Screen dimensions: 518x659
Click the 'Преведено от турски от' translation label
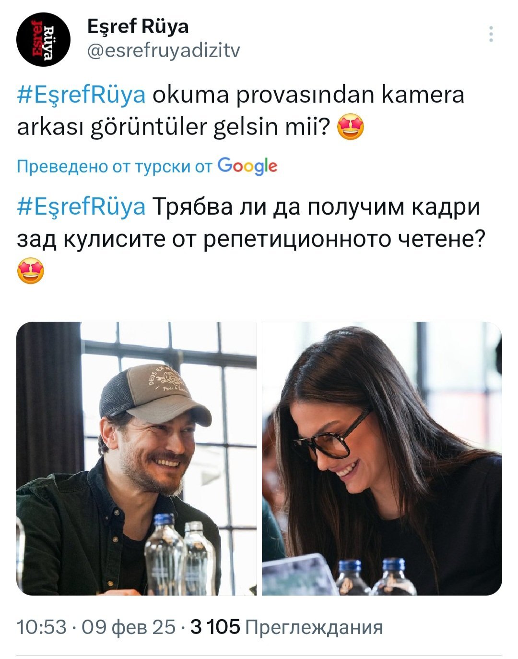coord(114,167)
